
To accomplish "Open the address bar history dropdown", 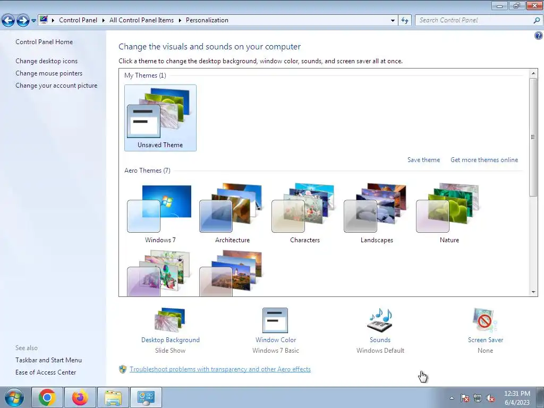I will pyautogui.click(x=393, y=20).
